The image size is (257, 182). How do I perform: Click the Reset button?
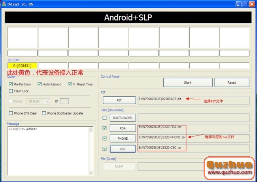(232, 83)
